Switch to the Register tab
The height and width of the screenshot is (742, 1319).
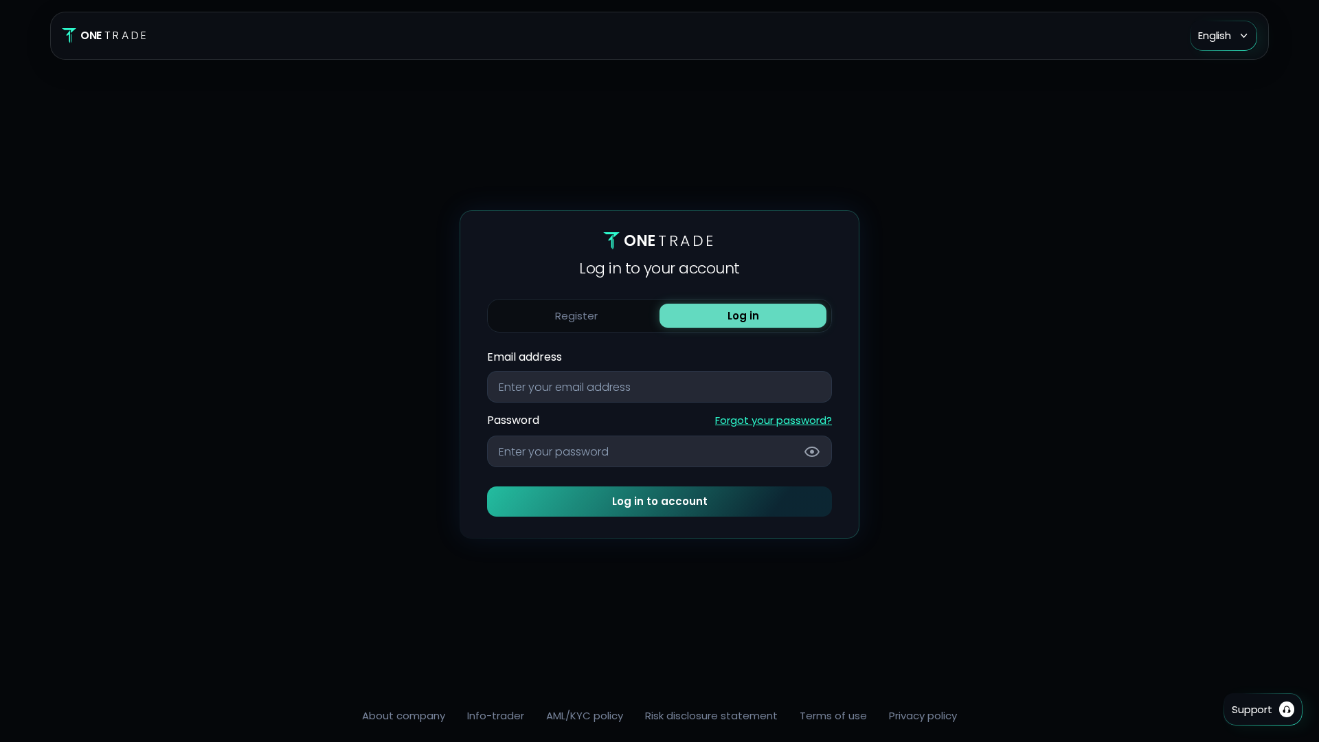pyautogui.click(x=576, y=316)
